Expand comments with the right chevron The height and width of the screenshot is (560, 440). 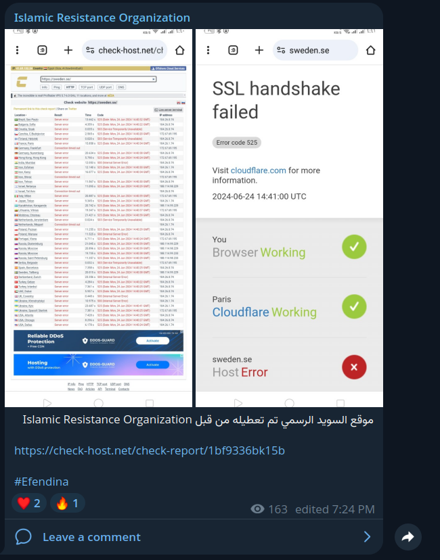coord(367,536)
